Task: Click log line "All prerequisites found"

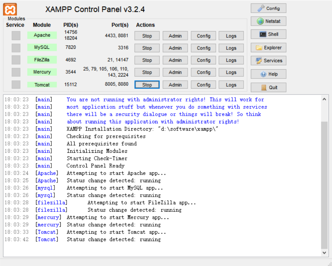Action: tap(102, 144)
